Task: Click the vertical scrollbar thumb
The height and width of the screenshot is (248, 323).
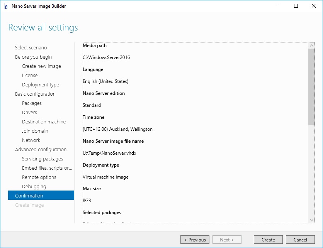Action: tap(311, 87)
